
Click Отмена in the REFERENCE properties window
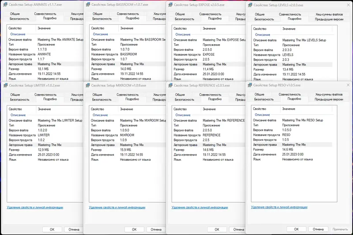[x=239, y=229]
